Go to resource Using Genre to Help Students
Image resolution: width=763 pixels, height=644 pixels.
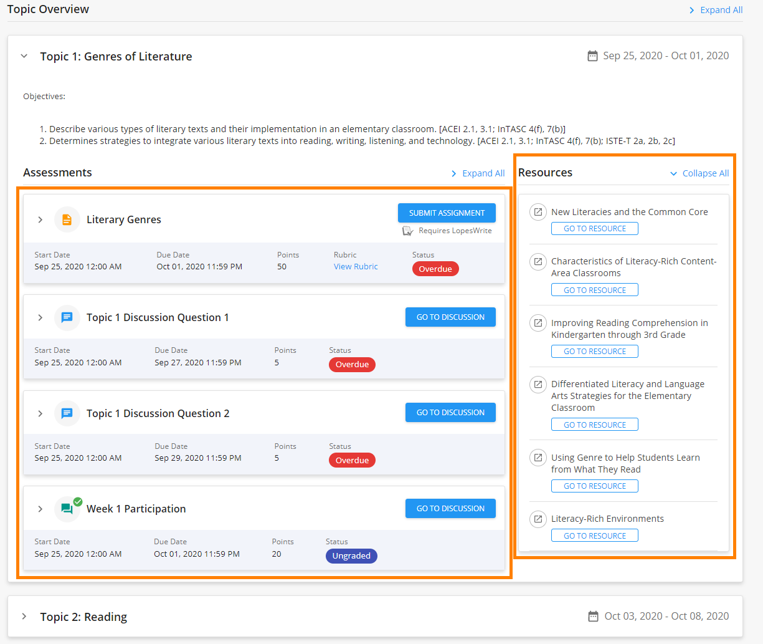(595, 486)
